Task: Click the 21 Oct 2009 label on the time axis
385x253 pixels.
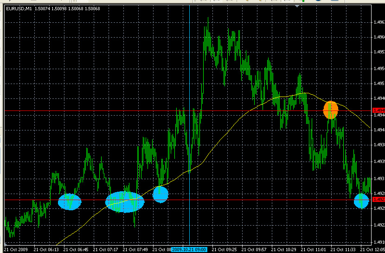Action: pyautogui.click(x=15, y=249)
